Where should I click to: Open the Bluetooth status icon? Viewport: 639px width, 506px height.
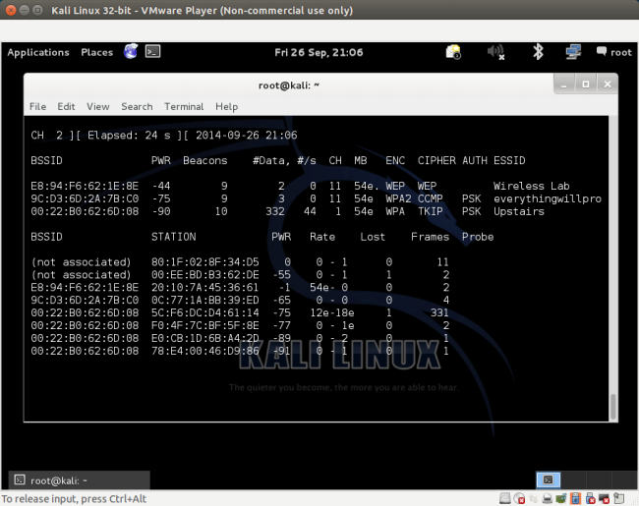538,52
